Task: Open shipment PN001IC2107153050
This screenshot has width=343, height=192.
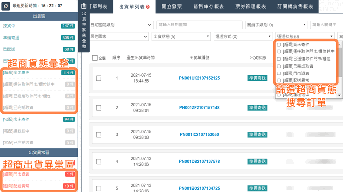Action: (199, 135)
